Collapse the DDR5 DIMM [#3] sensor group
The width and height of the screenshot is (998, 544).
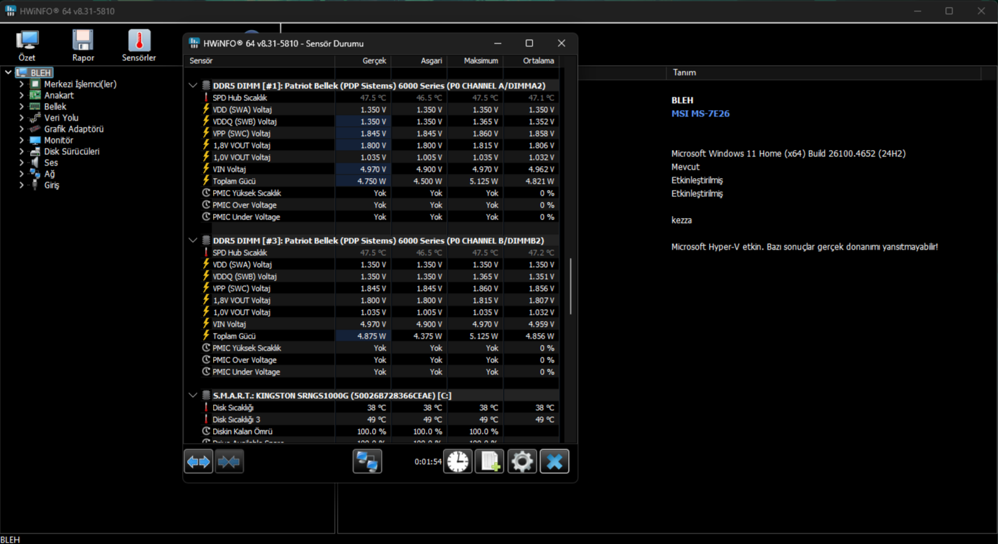[193, 240]
